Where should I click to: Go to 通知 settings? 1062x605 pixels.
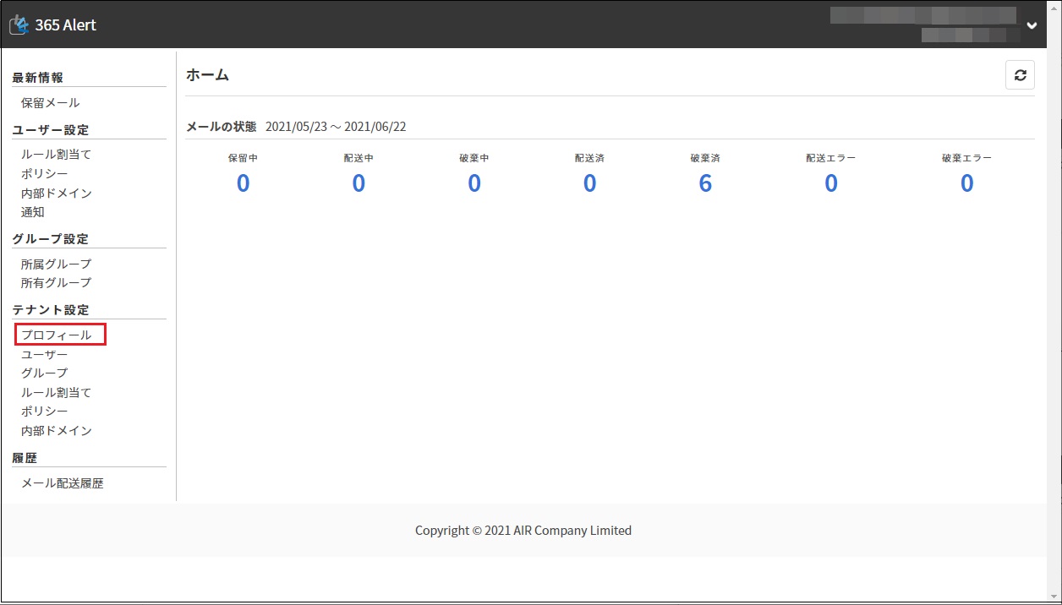(x=32, y=212)
